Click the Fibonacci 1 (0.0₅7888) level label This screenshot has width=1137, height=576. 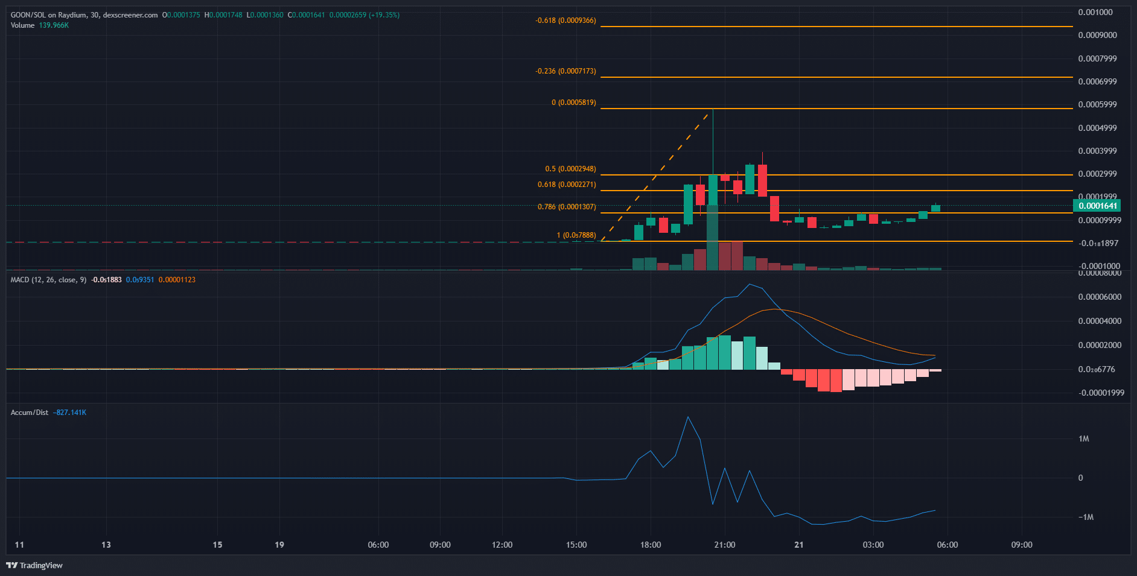click(576, 235)
